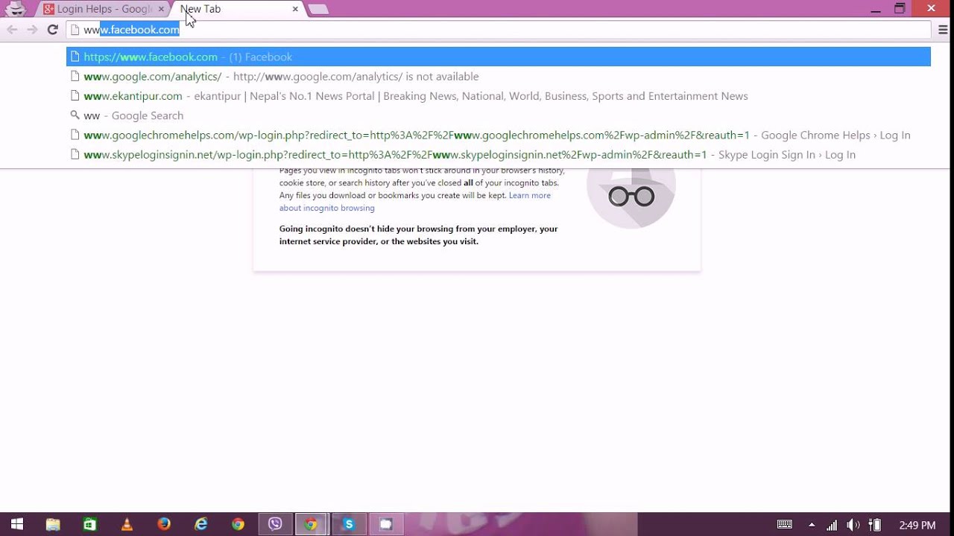Select the 'ww - Google Search' suggestion

click(x=499, y=115)
